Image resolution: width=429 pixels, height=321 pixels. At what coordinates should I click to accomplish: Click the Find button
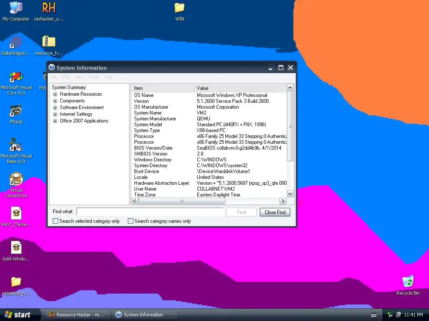(x=241, y=212)
